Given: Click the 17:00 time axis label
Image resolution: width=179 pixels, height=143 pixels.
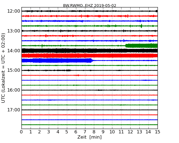Looking at the screenshot, I should [x=13, y=110].
